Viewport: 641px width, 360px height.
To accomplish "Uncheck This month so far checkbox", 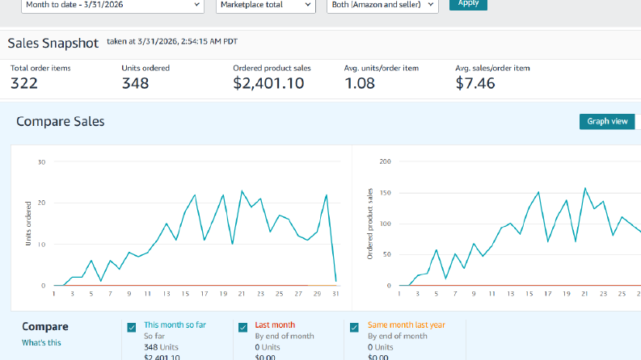I will click(132, 328).
